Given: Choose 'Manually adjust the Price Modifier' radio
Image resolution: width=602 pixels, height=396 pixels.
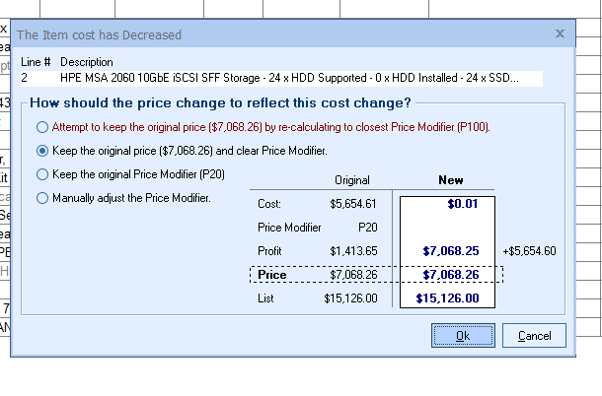Looking at the screenshot, I should (41, 198).
